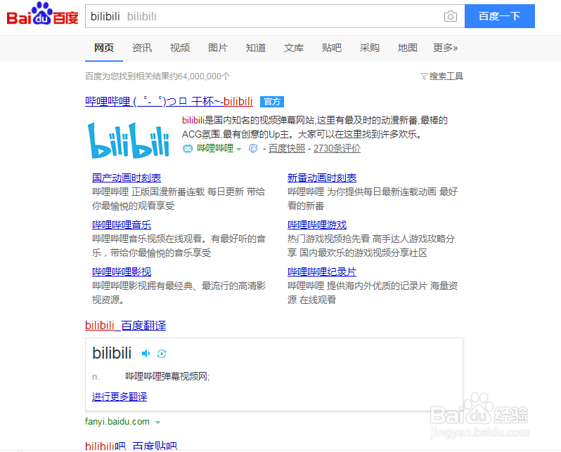Select the 网页 tab
Image resolution: width=561 pixels, height=452 pixels.
point(104,48)
